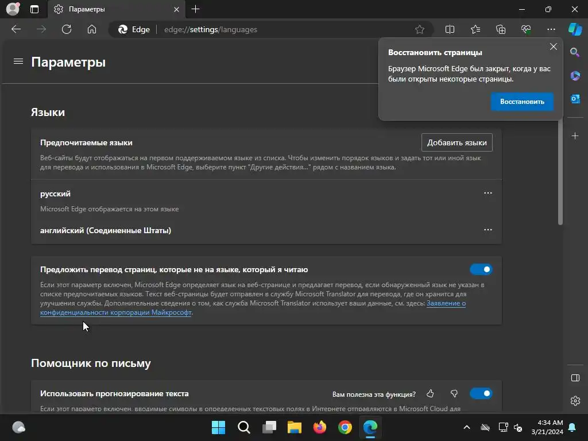Viewport: 588px width, 441px height.
Task: Toggle text prediction switch
Action: pos(481,393)
